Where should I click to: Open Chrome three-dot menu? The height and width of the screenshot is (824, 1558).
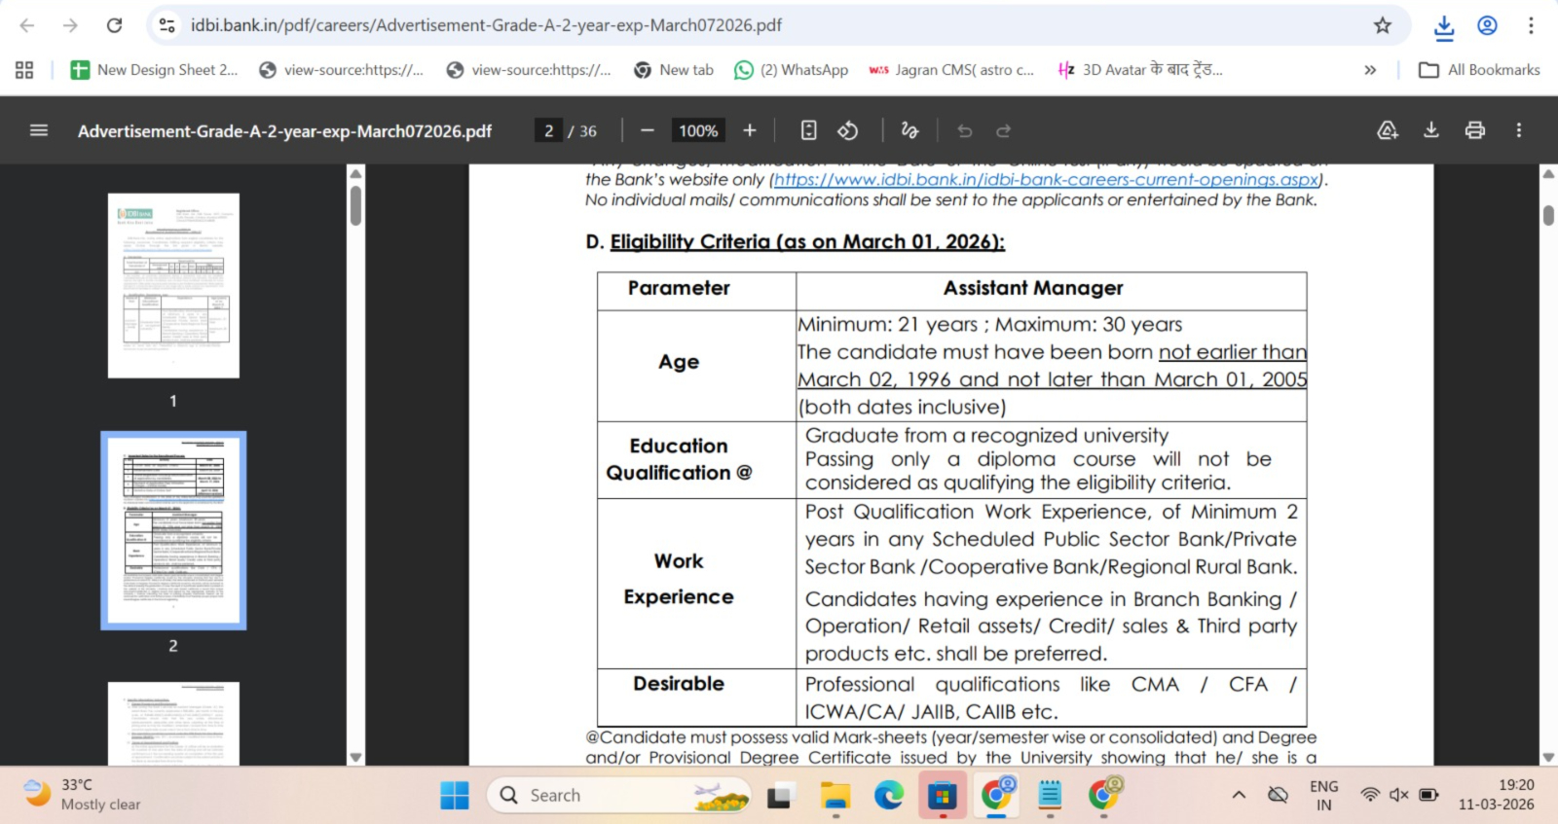pyautogui.click(x=1531, y=25)
